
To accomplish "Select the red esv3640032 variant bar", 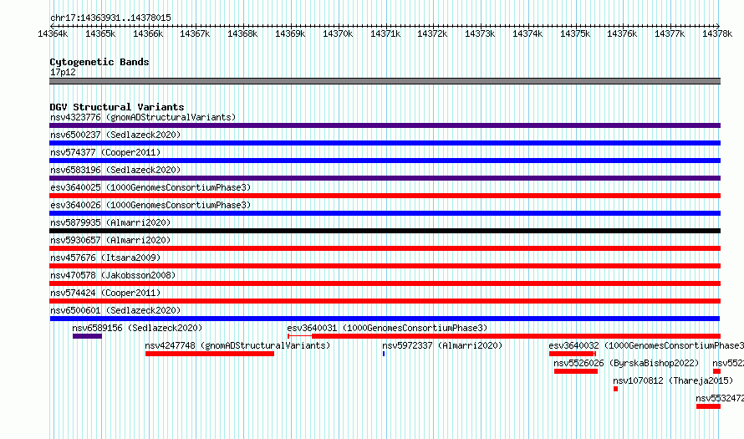I will [x=573, y=354].
